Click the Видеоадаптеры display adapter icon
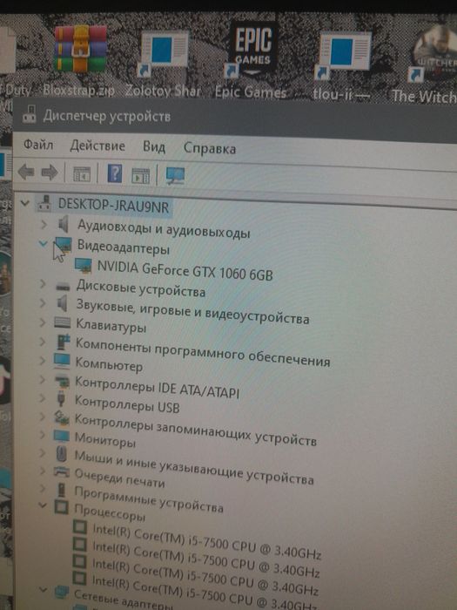The height and width of the screenshot is (610, 457). pos(63,245)
